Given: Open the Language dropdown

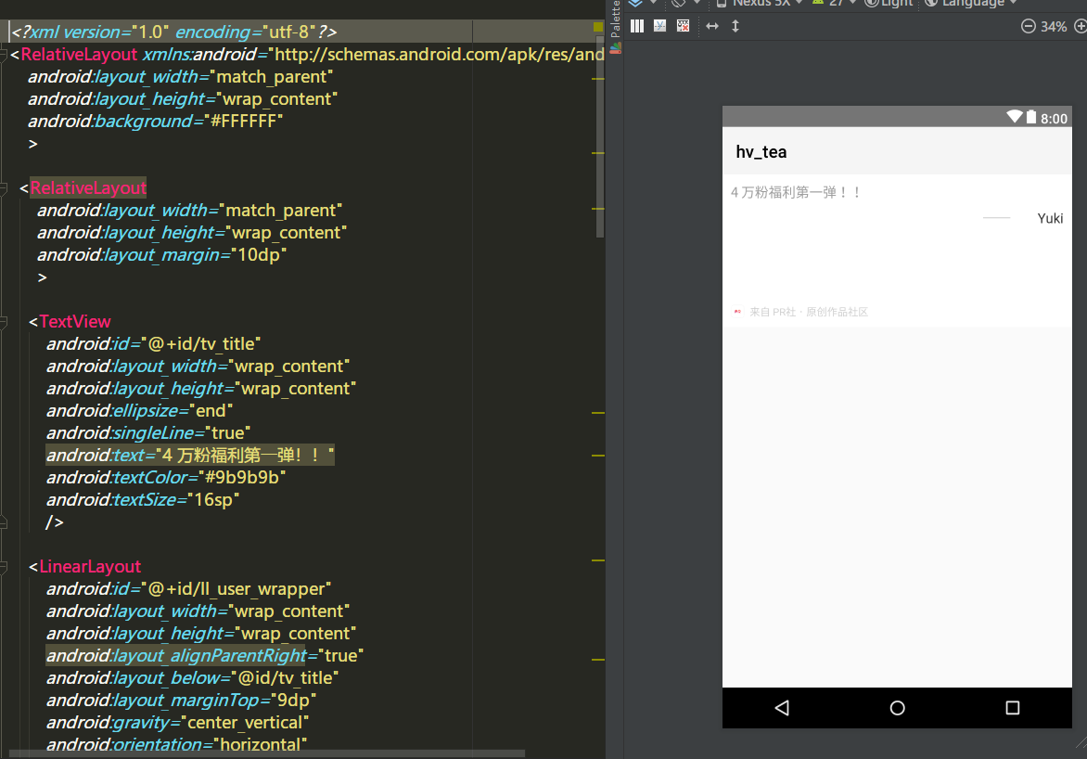Looking at the screenshot, I should [x=970, y=3].
